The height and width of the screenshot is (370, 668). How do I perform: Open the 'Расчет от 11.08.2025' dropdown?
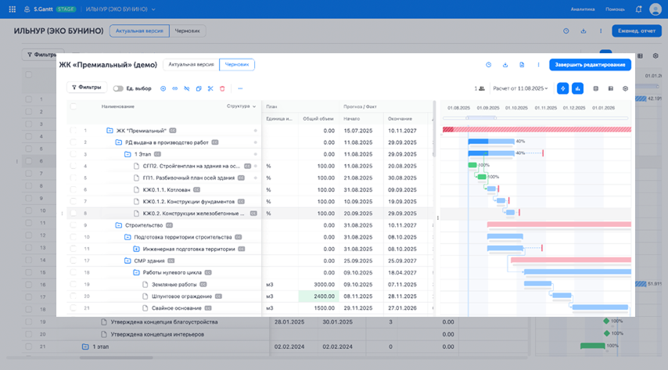click(520, 88)
